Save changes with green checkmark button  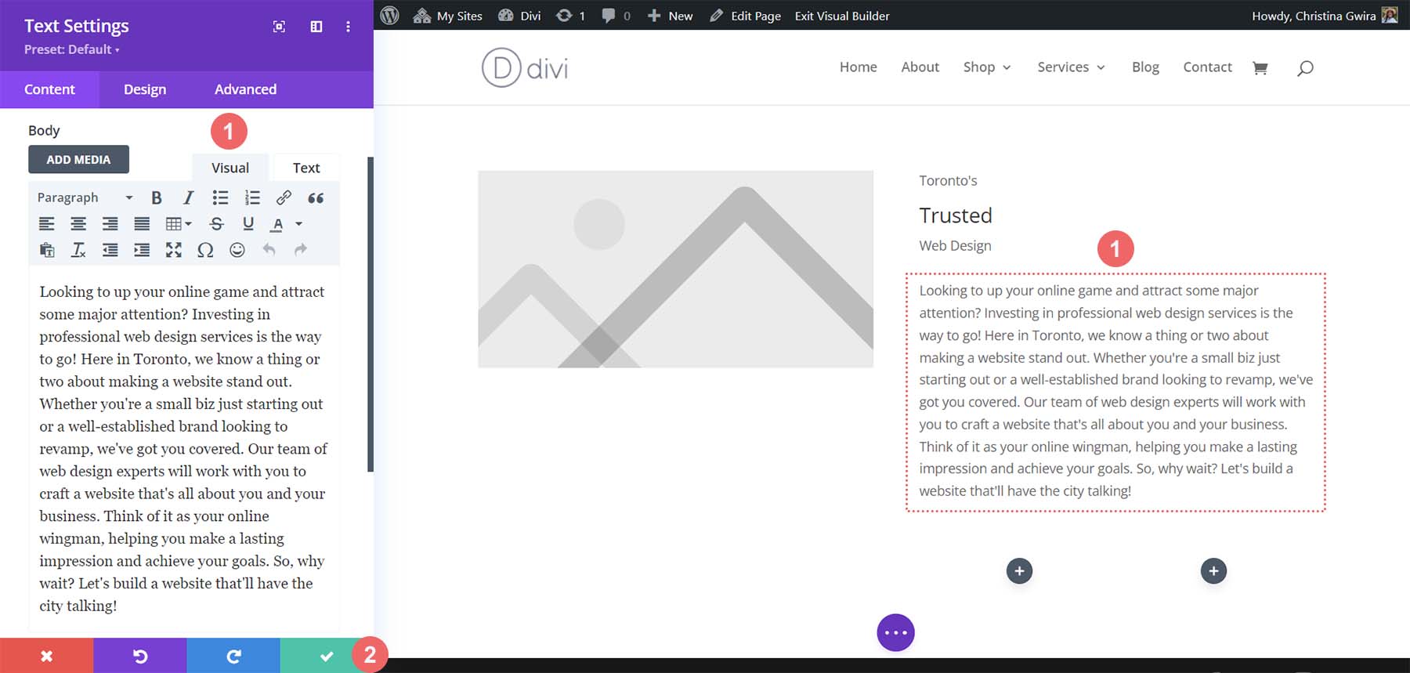[327, 656]
